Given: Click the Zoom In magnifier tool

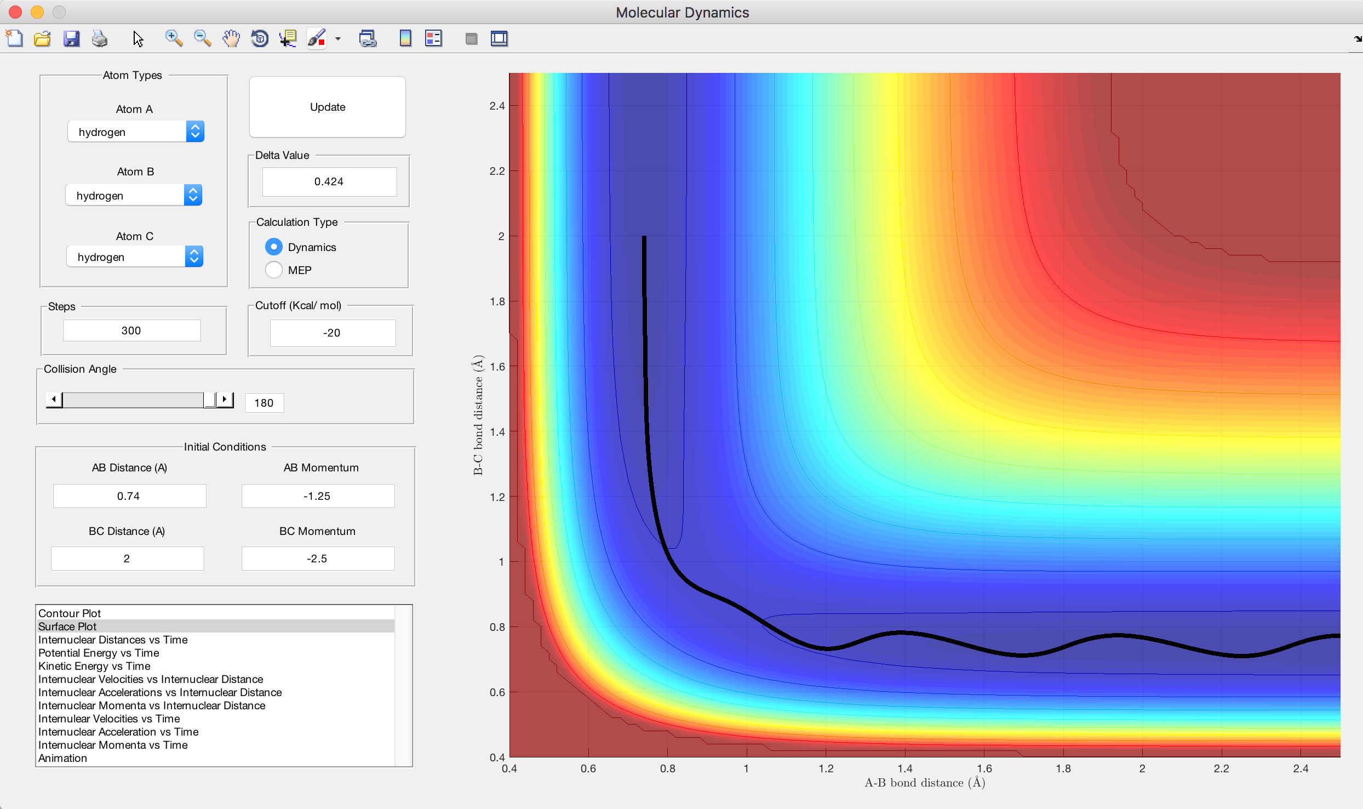Looking at the screenshot, I should (174, 38).
